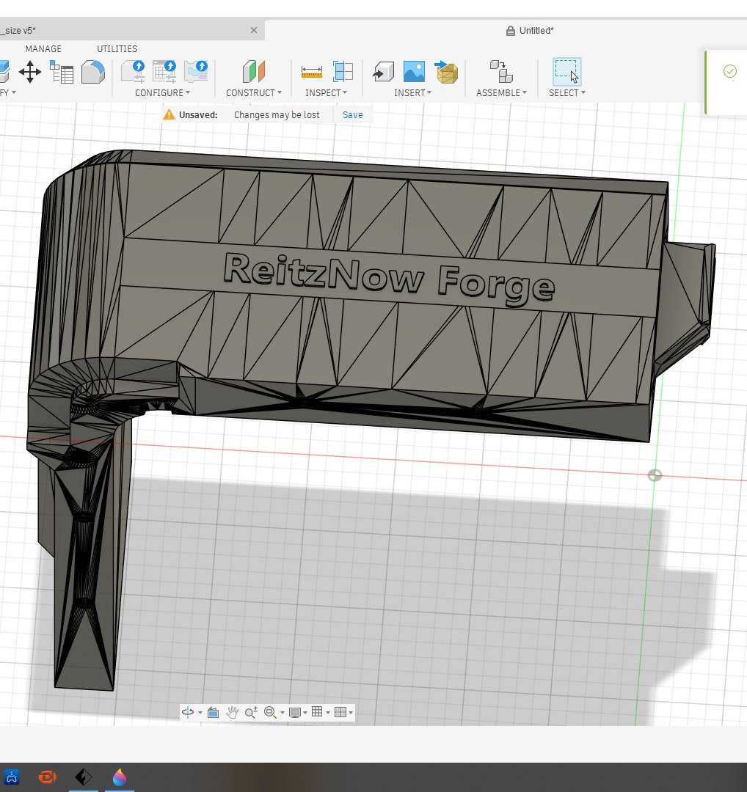
Task: Activate the Select window tool icon
Action: pyautogui.click(x=566, y=72)
